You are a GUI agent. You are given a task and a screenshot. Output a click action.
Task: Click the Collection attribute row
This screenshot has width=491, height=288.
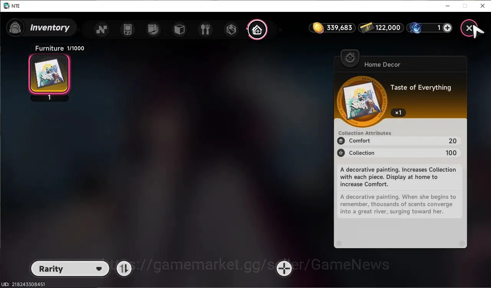(399, 153)
